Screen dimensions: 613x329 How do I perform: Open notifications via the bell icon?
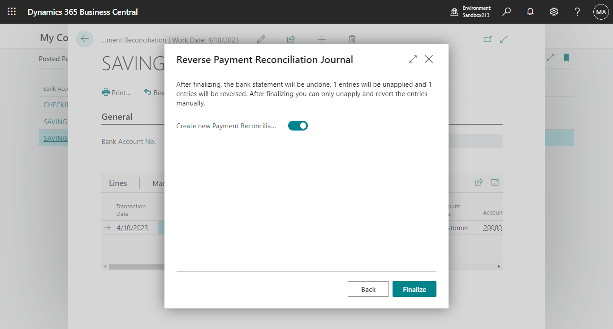[x=530, y=12]
